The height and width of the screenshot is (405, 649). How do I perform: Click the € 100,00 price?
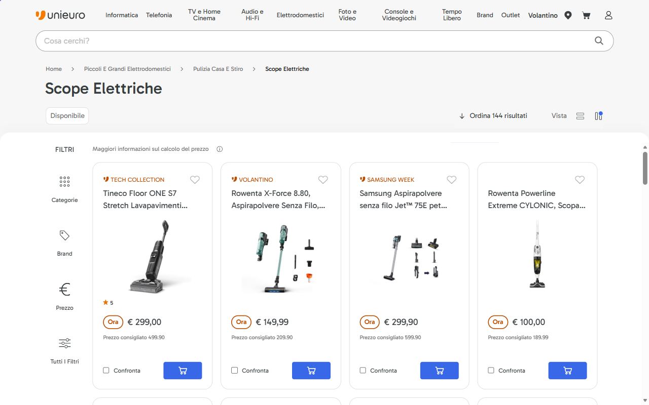coord(529,322)
